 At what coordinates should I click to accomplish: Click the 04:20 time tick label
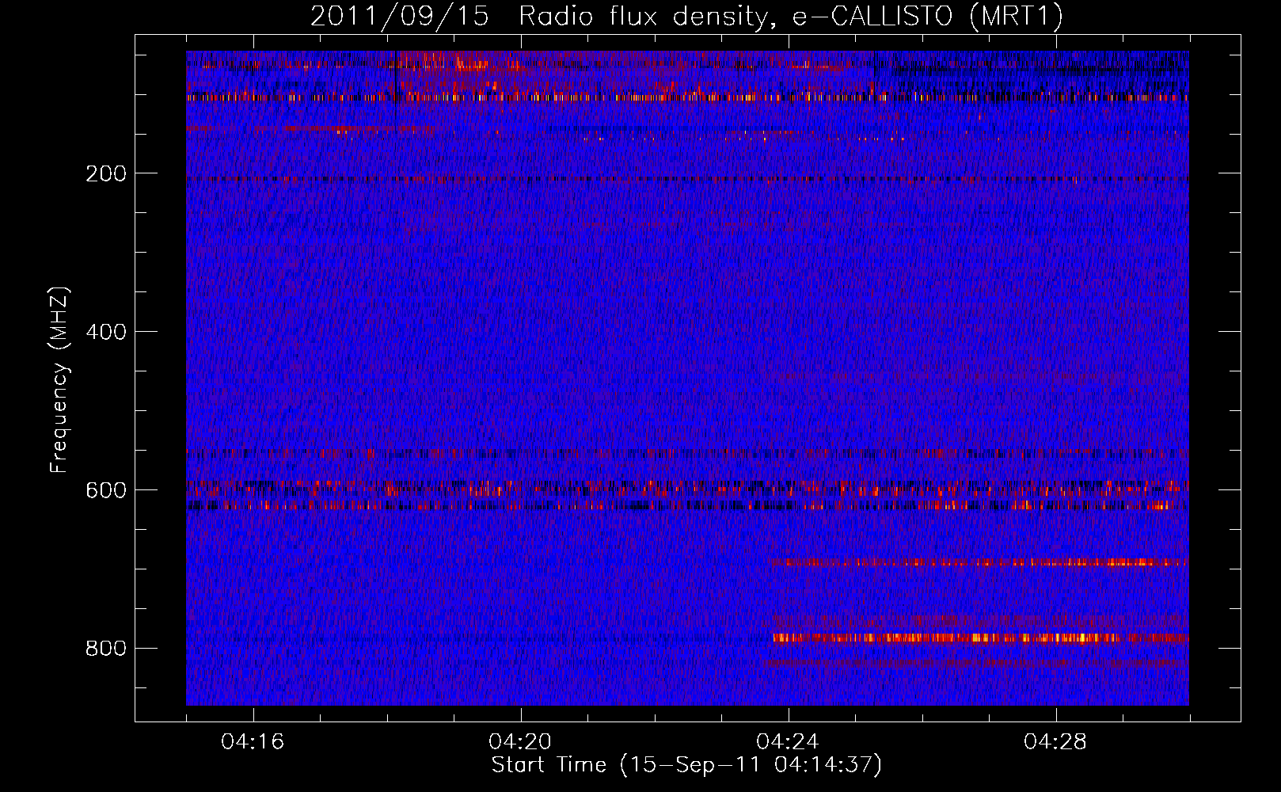coord(520,742)
